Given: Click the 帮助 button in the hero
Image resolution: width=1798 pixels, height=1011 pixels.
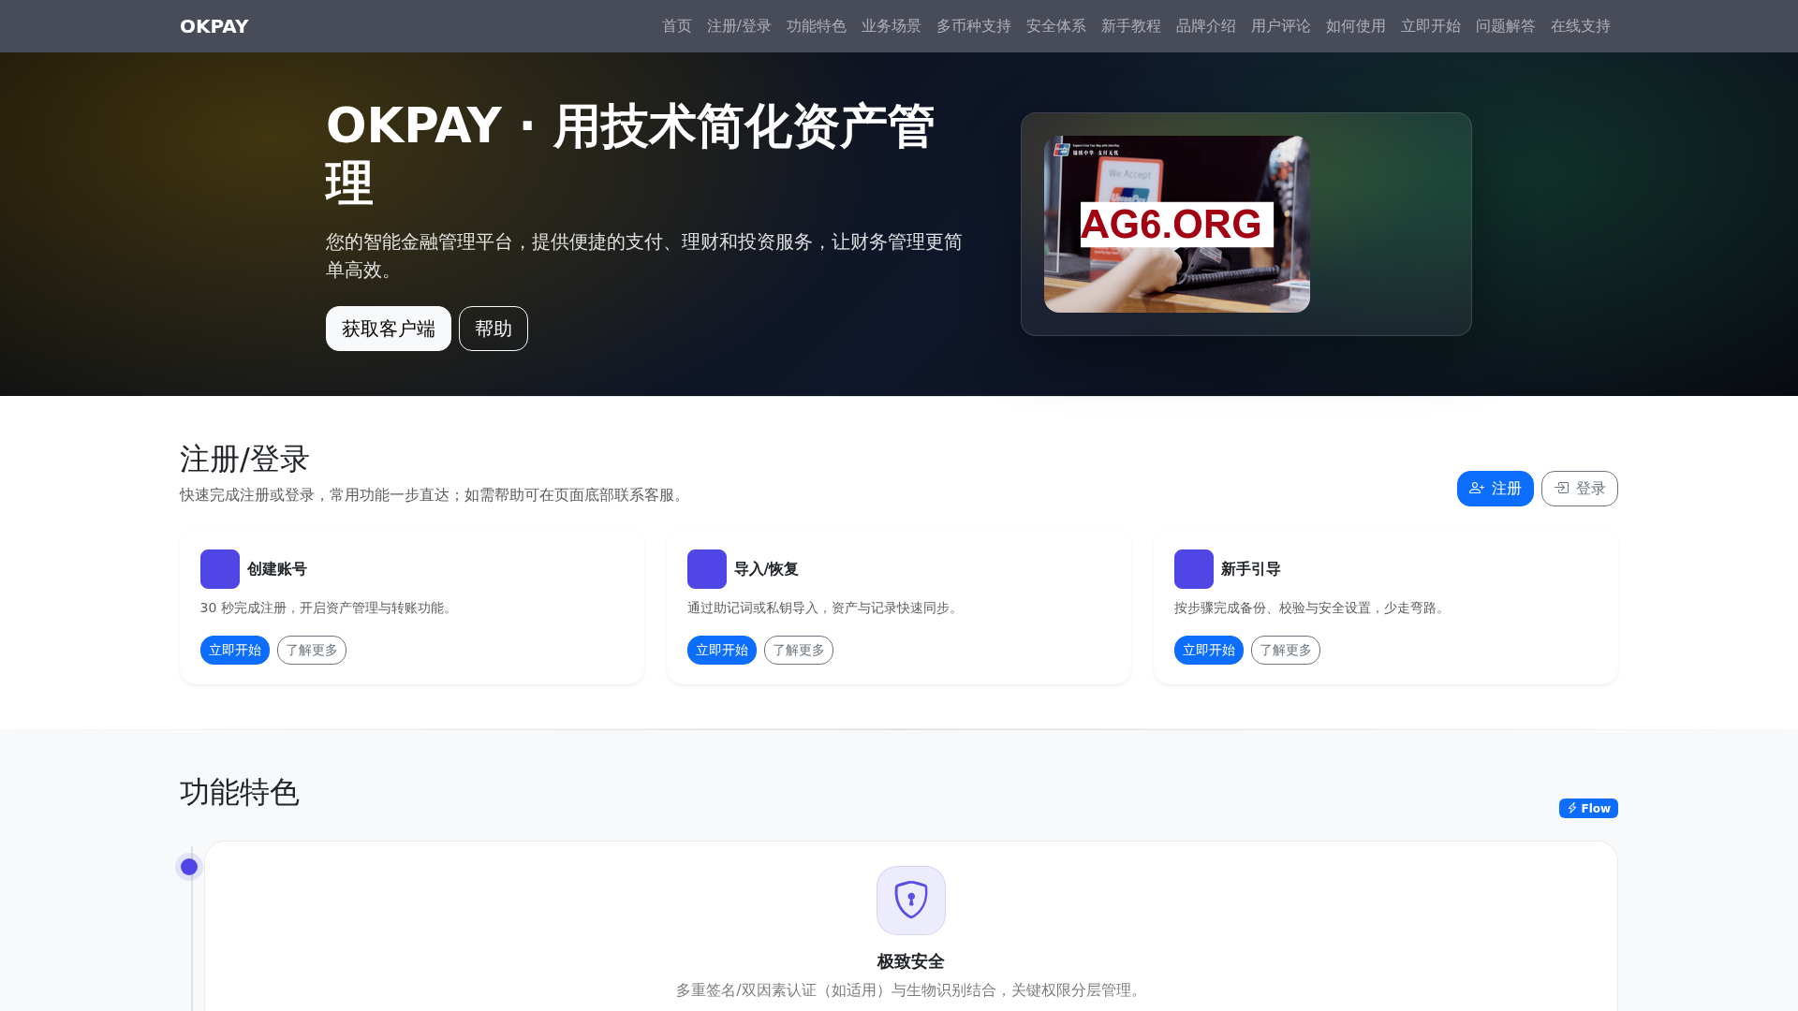Looking at the screenshot, I should (x=493, y=329).
